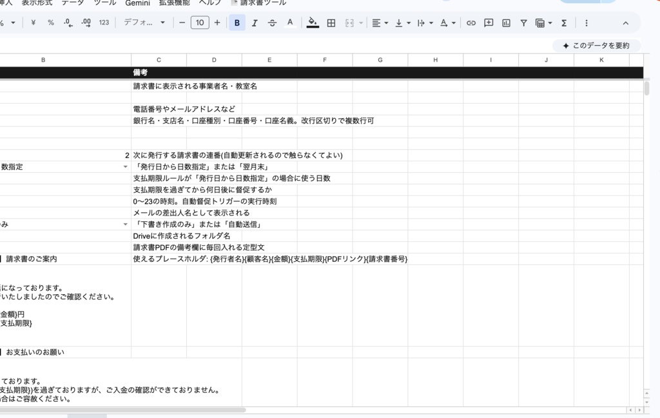The image size is (660, 418).
Task: Increase font size with plus button
Action: (x=217, y=23)
